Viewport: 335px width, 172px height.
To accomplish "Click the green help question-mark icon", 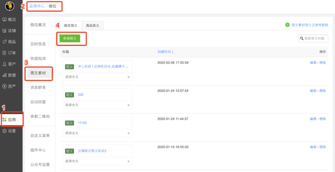I will click(287, 25).
